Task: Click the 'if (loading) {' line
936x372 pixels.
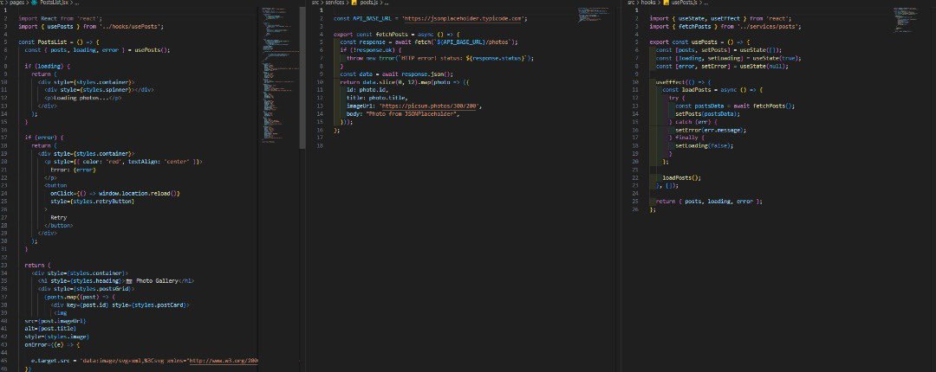Action: click(47, 66)
